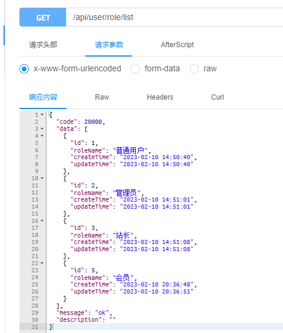Click the "description" key on line 30

click(79, 320)
